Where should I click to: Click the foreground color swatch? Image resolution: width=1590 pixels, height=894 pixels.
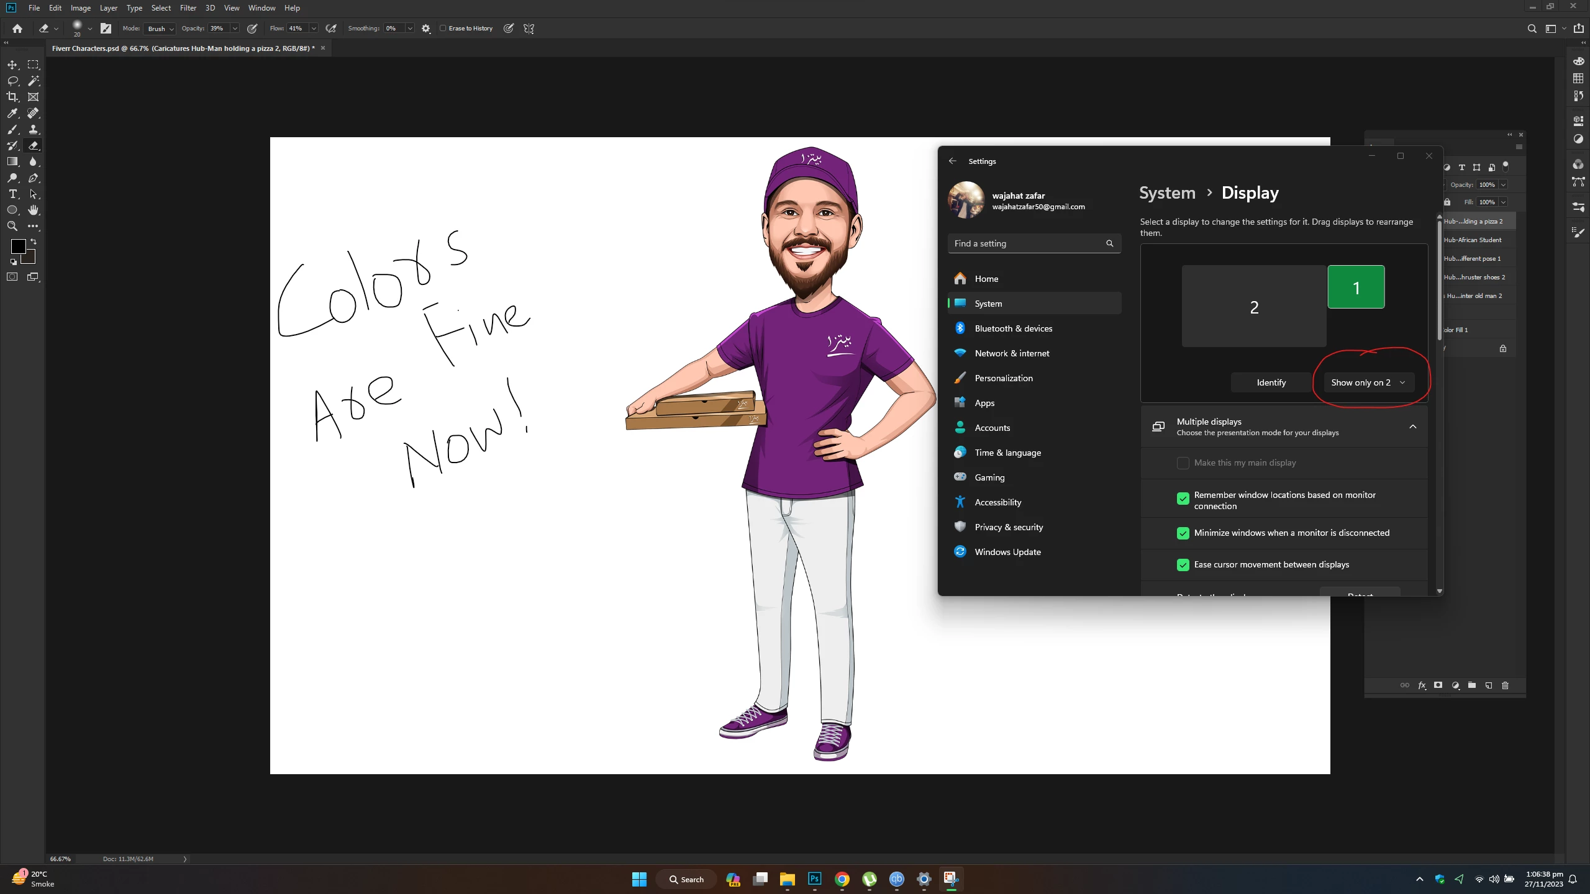(x=18, y=246)
